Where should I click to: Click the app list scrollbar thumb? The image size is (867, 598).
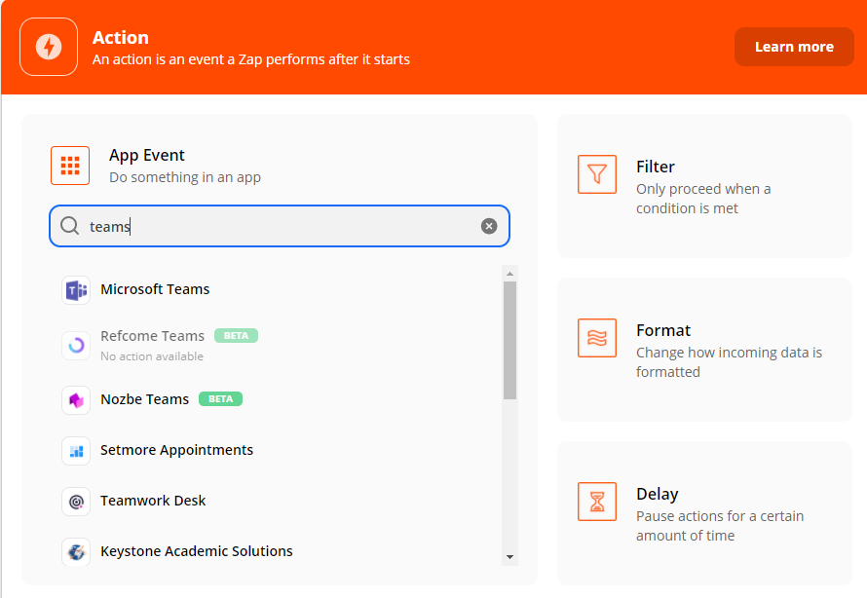click(509, 341)
